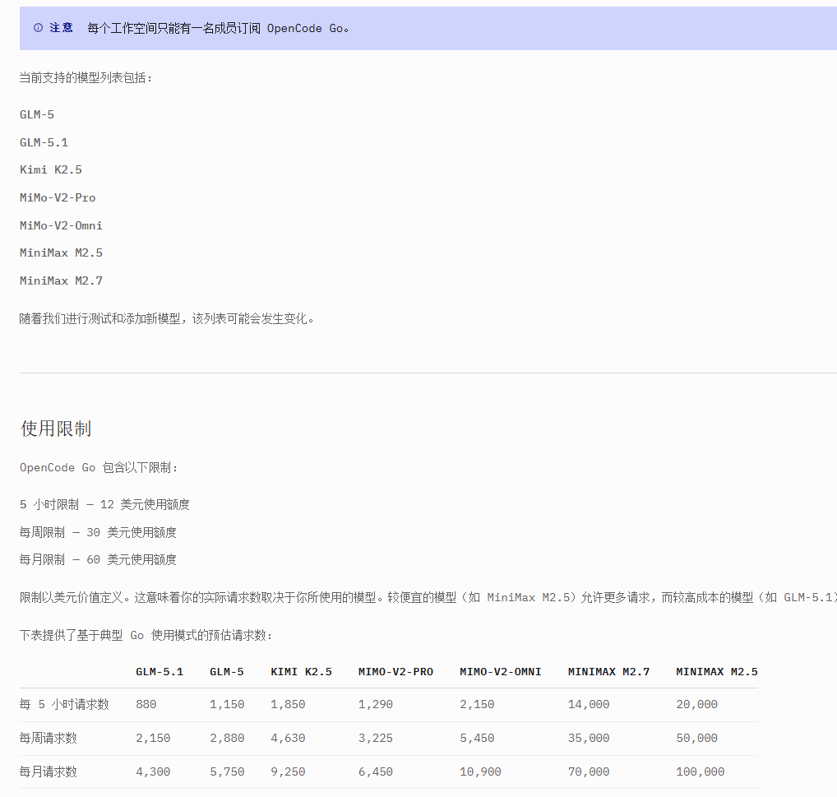Viewport: 837px width, 797px height.
Task: Click the GLM-5.1 table column header
Action: point(158,671)
